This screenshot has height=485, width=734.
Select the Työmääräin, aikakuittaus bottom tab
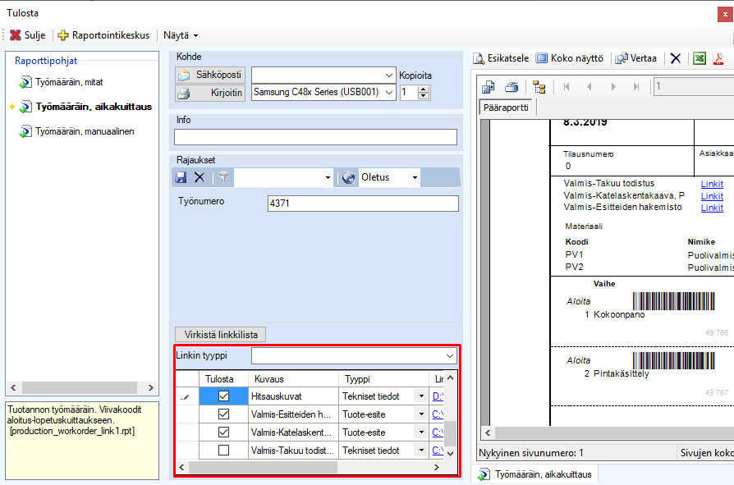coord(534,474)
